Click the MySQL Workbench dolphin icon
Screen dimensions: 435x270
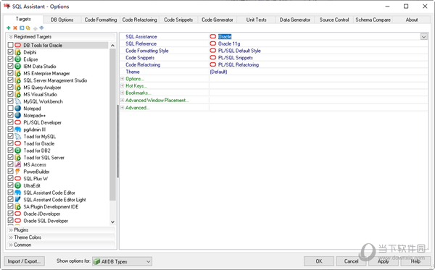coord(17,101)
